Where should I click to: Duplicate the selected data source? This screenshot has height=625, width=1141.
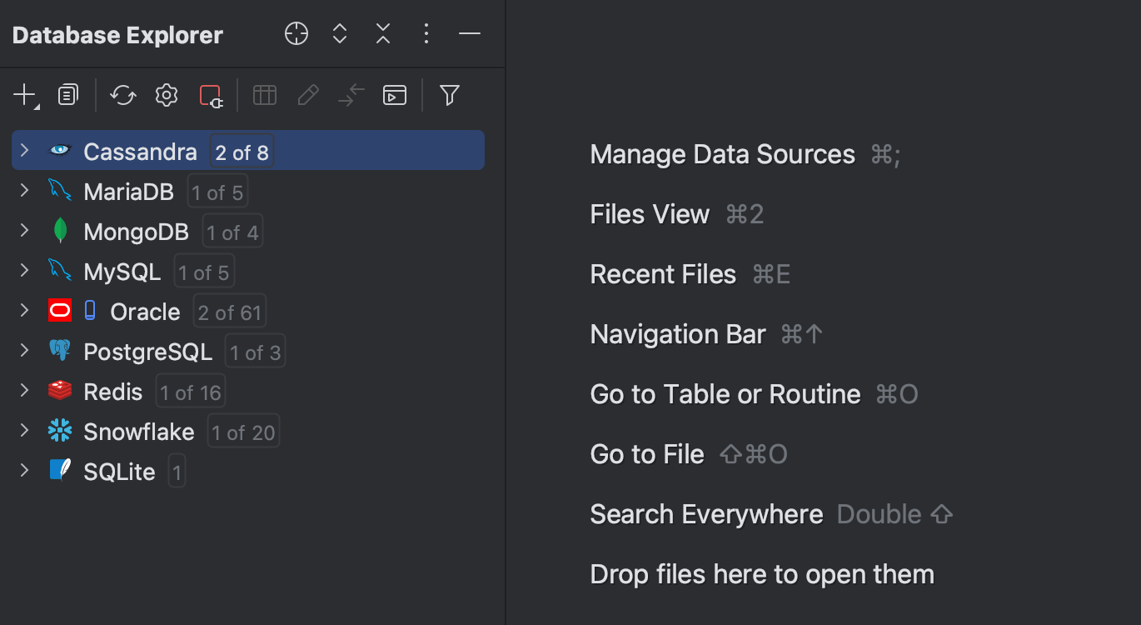(x=67, y=94)
